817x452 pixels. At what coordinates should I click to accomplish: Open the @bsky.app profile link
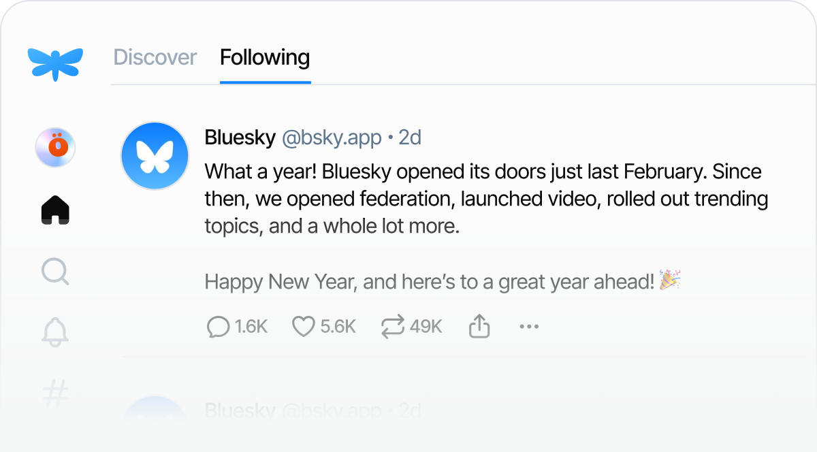pos(332,138)
